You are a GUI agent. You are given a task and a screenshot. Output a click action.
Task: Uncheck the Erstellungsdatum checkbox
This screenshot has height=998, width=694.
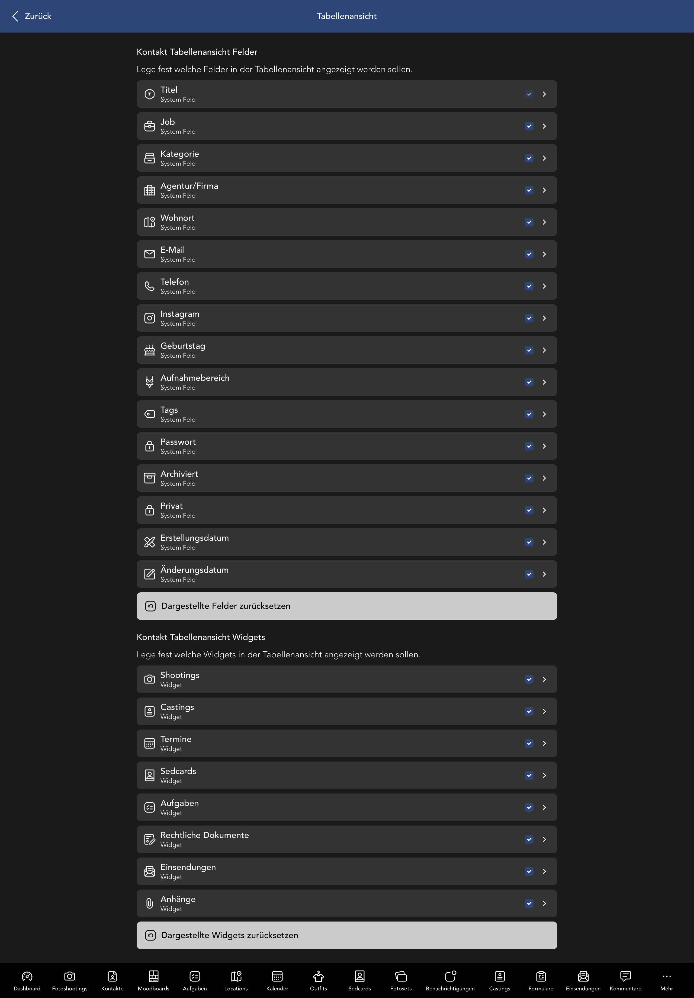point(529,542)
